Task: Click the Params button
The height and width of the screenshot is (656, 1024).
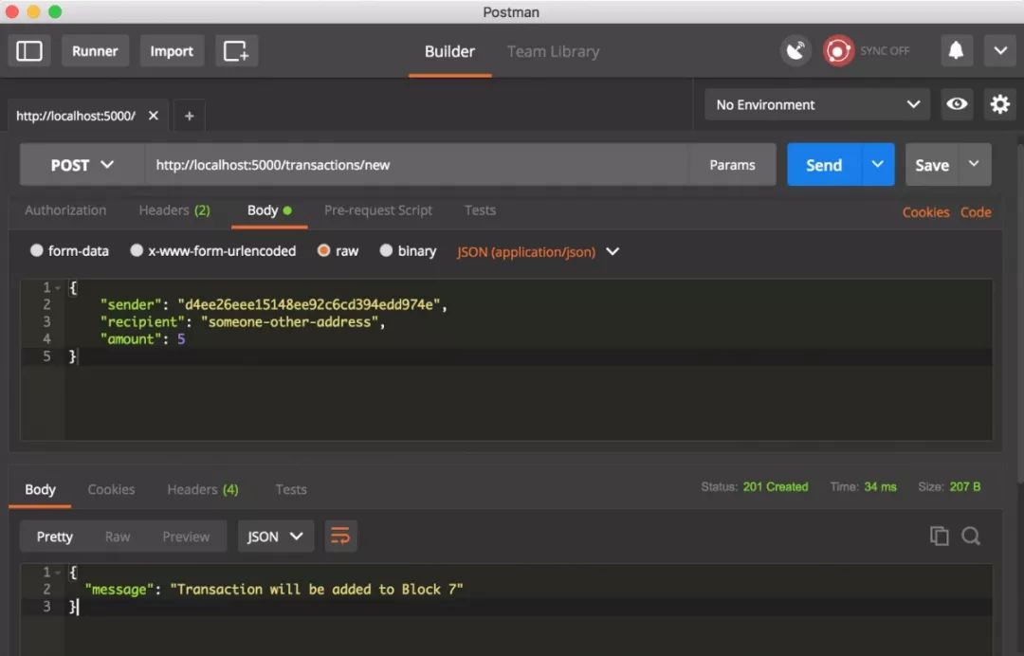Action: point(732,165)
